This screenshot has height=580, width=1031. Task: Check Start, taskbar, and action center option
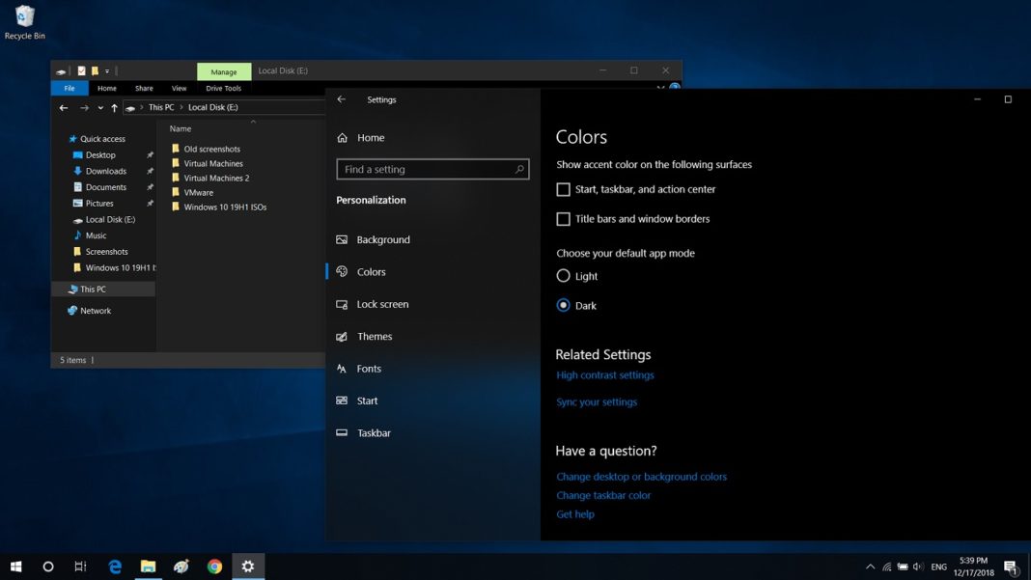tap(563, 189)
